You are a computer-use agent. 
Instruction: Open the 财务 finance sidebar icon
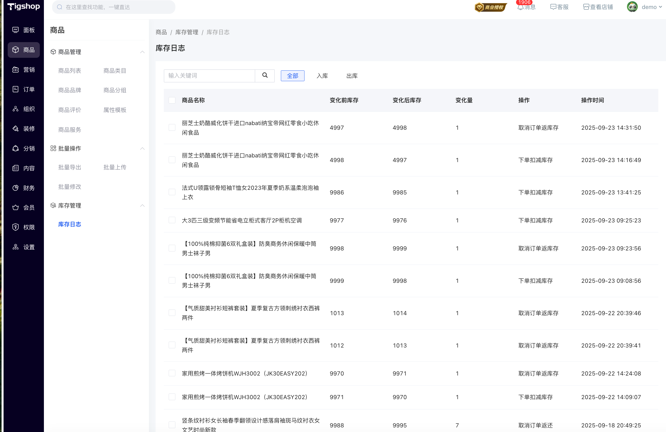(16, 188)
